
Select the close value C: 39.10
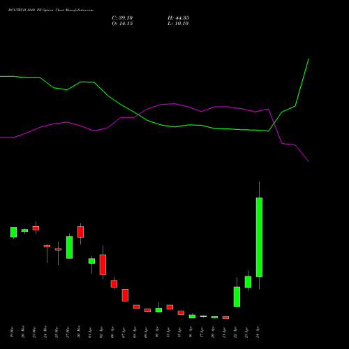click(x=122, y=18)
